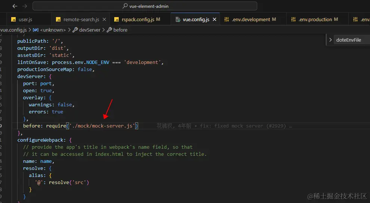Open the .env.development tab
Screen dimensions: 370x203
coord(253,19)
